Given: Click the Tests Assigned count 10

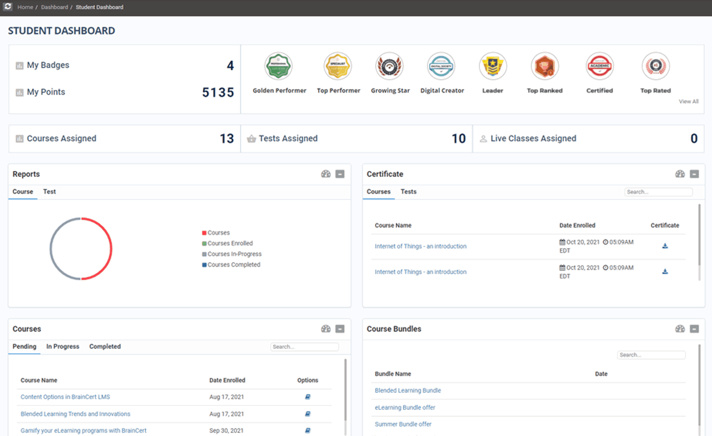Looking at the screenshot, I should 458,139.
